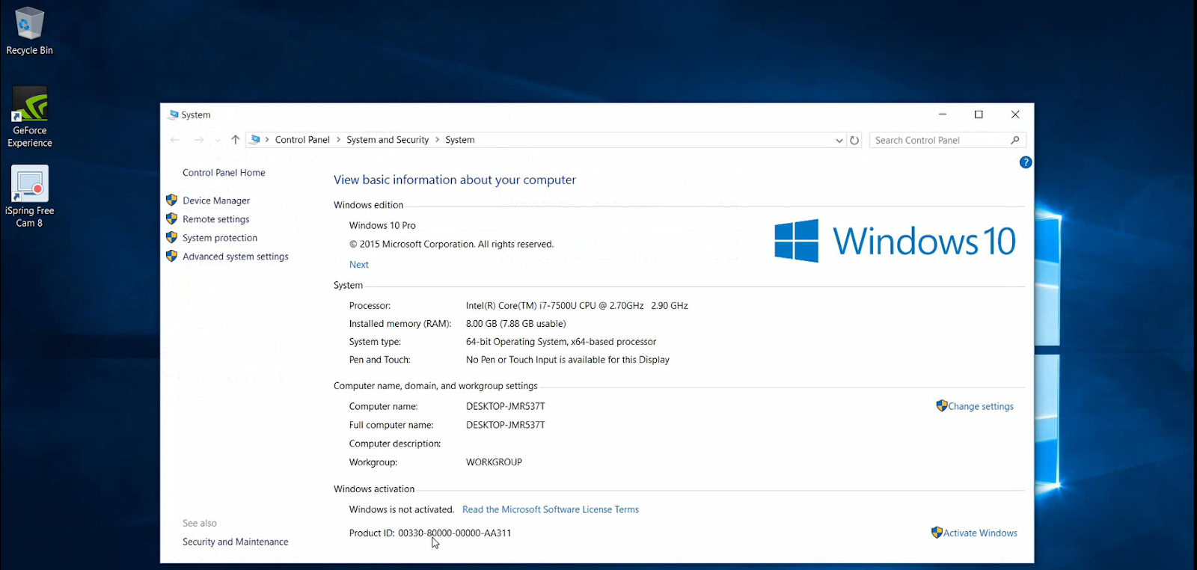
Task: Open Control Panel Home
Action: [x=224, y=173]
